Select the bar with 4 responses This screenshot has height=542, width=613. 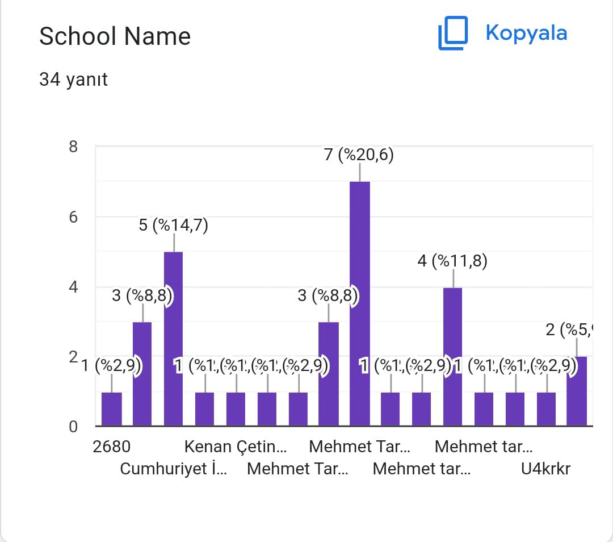pyautogui.click(x=452, y=356)
